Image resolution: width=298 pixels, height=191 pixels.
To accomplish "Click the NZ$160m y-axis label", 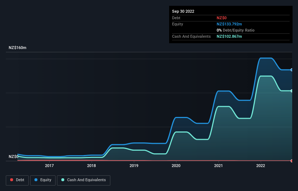I will pyautogui.click(x=17, y=48).
